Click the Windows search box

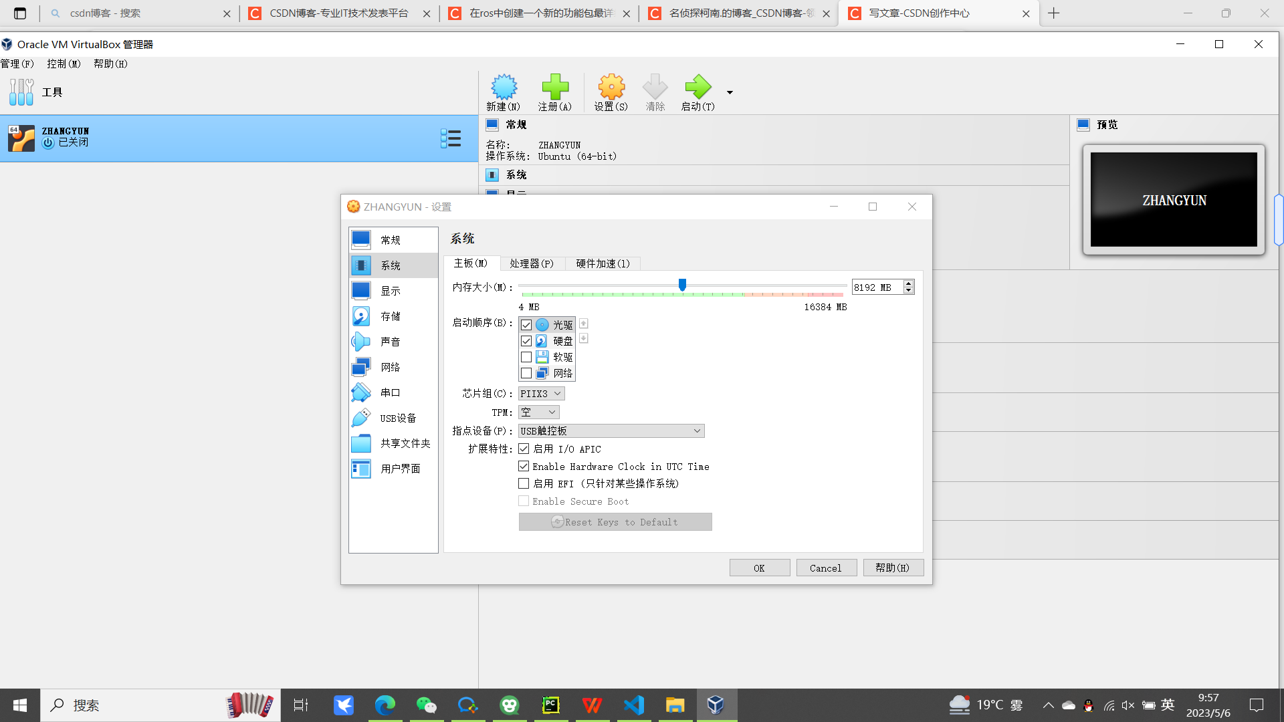160,705
